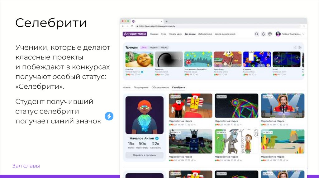The image size is (319, 178).
Task: Click the tab favicon in browser tab
Action: (x=133, y=21)
